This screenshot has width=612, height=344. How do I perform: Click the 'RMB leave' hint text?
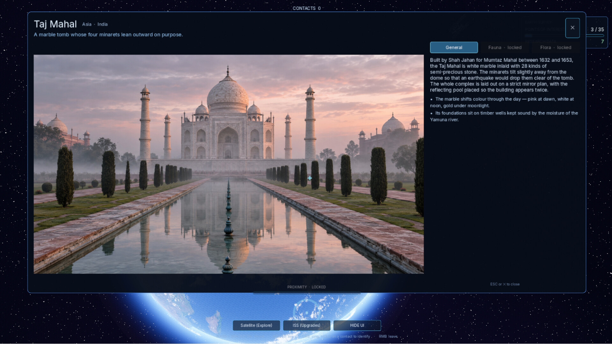388,336
